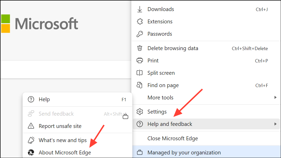
Task: Expand the More tools submenu arrow
Action: click(275, 98)
